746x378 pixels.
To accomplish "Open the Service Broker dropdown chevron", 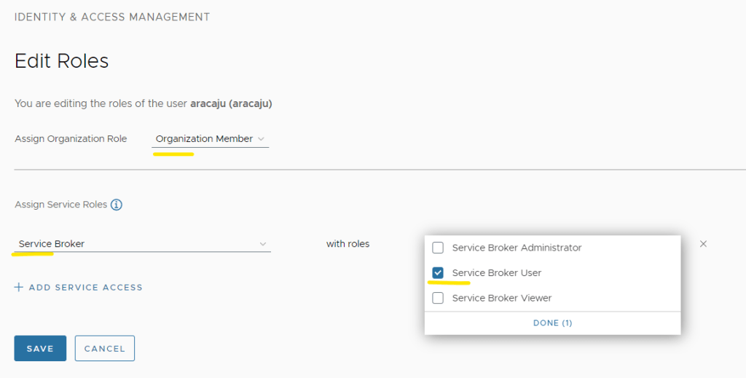I will click(263, 244).
